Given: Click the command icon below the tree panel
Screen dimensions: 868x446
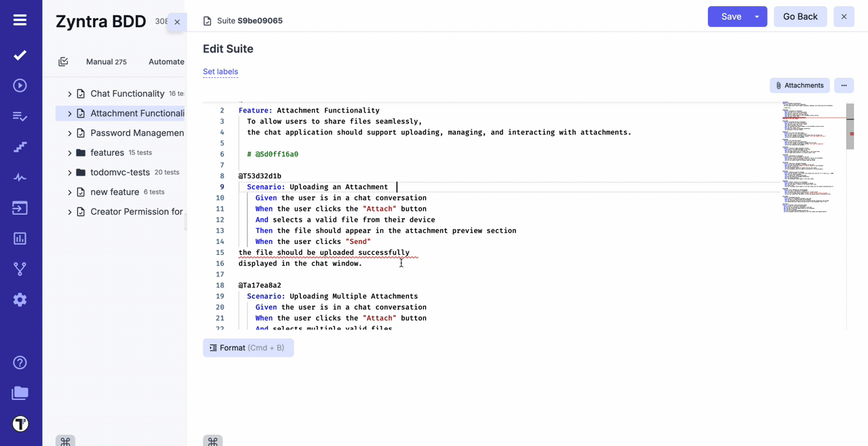Looking at the screenshot, I should 65,441.
